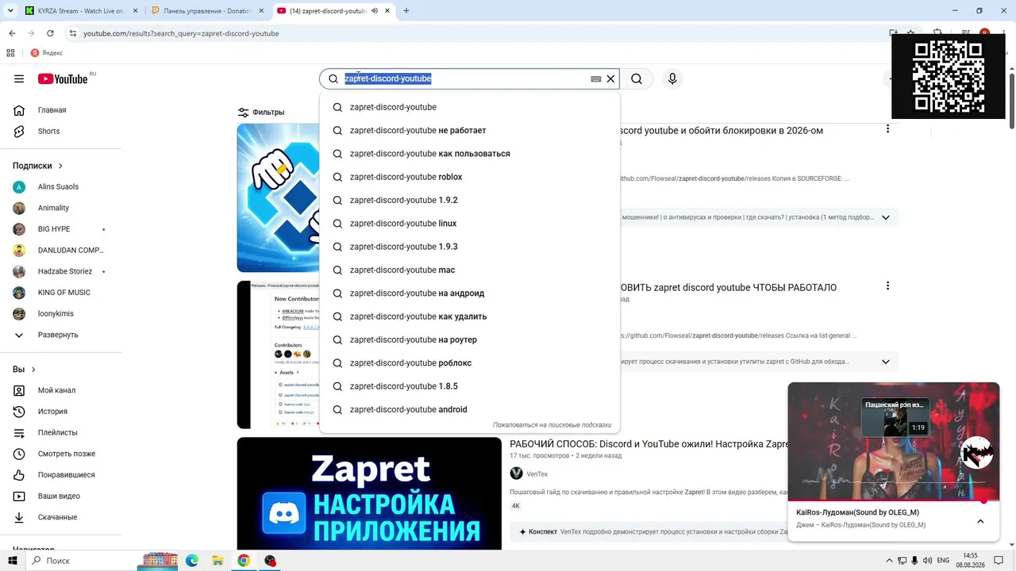
Task: Open the Windows Start menu
Action: 13,561
